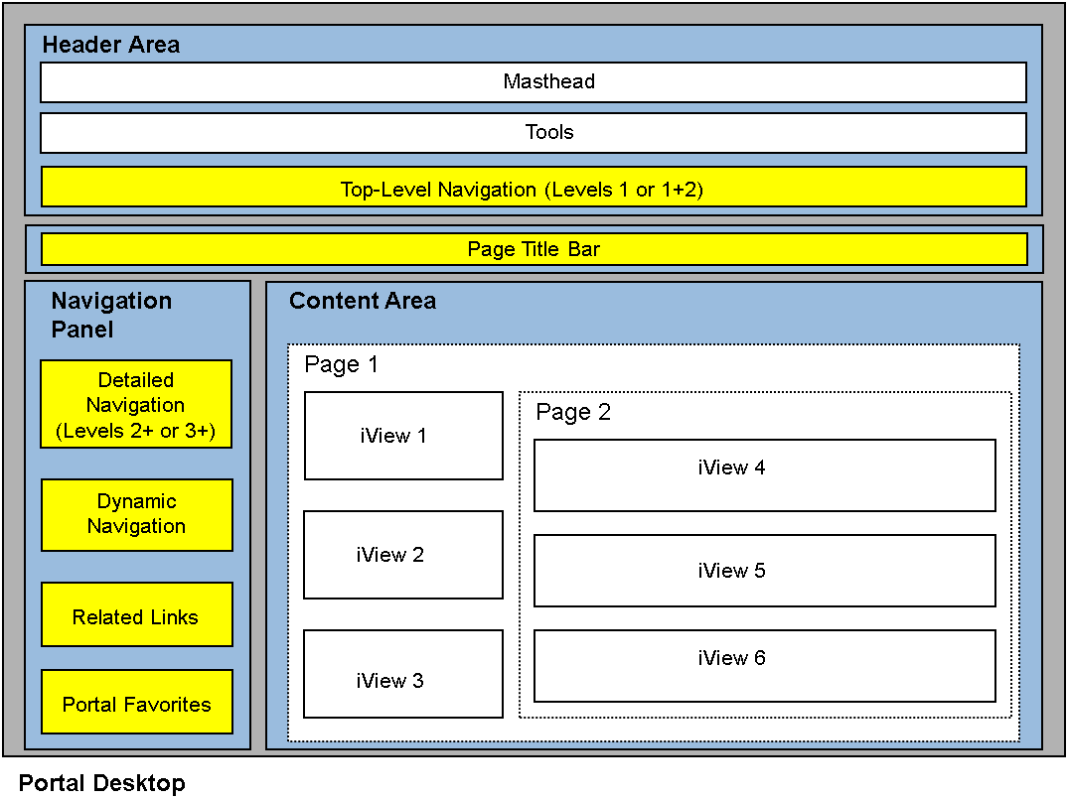Select the Detailed Navigation box
1068x800 pixels.
pyautogui.click(x=136, y=405)
